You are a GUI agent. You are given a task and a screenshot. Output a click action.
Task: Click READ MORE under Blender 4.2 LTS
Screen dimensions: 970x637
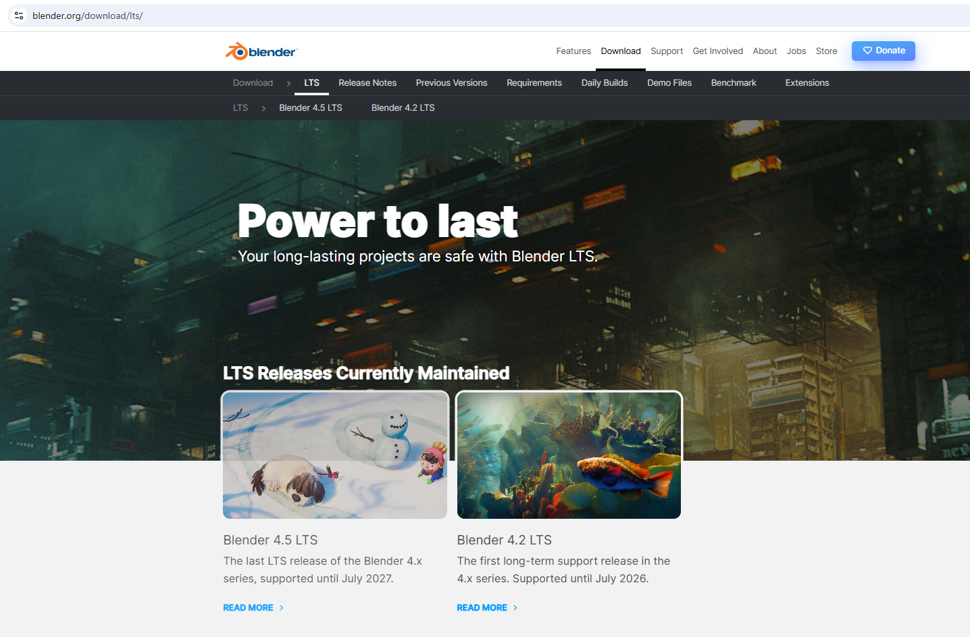tap(487, 608)
